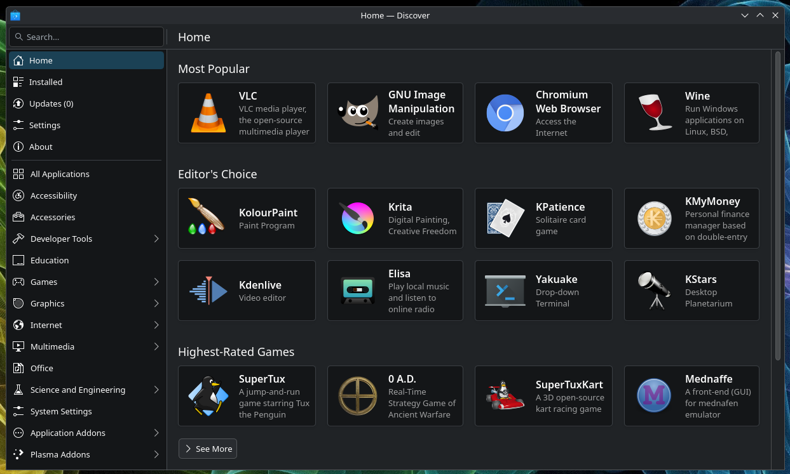
Task: Click the Accessories toolbox icon
Action: pos(18,217)
